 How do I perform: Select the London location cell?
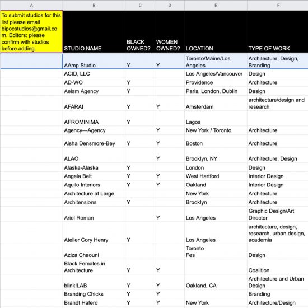[x=216, y=167]
